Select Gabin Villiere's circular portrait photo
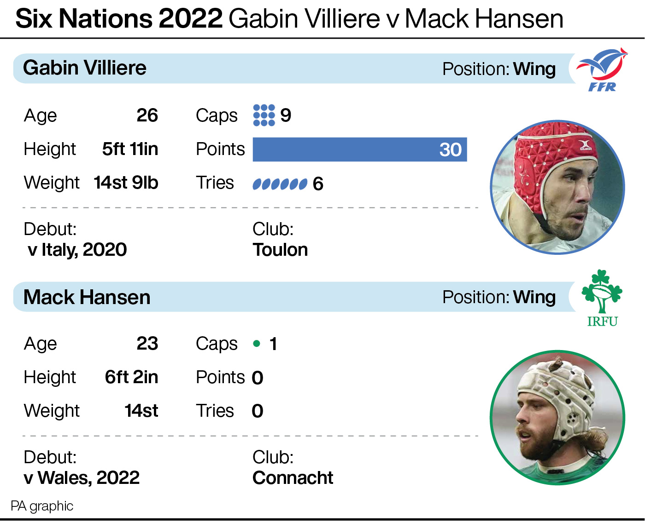Screen dimensions: 645x523 click(x=557, y=187)
